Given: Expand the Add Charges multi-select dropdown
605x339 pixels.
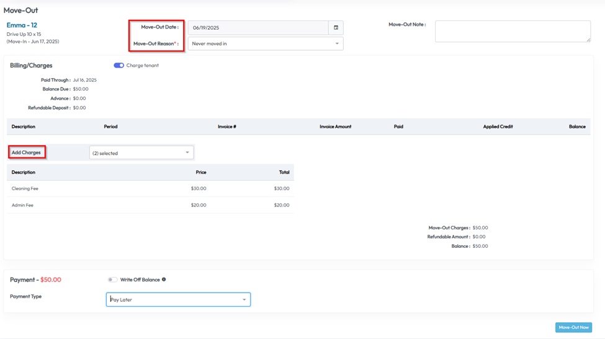Looking at the screenshot, I should click(x=141, y=152).
